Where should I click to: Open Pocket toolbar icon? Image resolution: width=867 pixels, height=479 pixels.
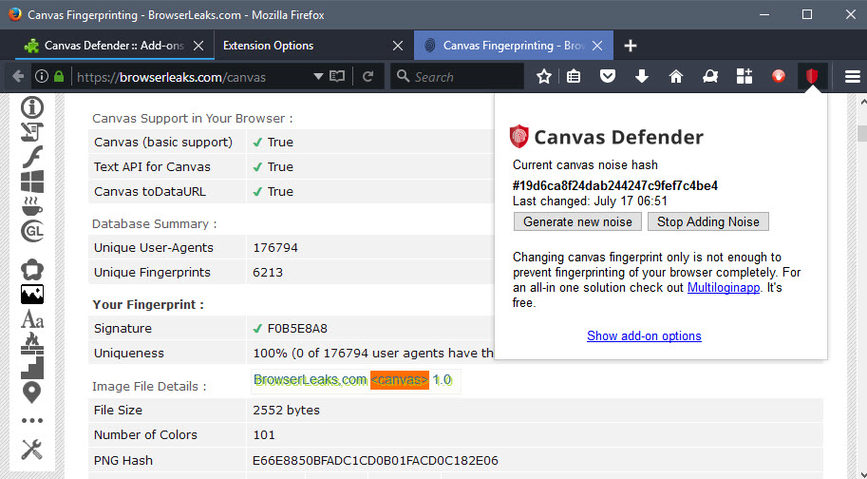click(608, 76)
